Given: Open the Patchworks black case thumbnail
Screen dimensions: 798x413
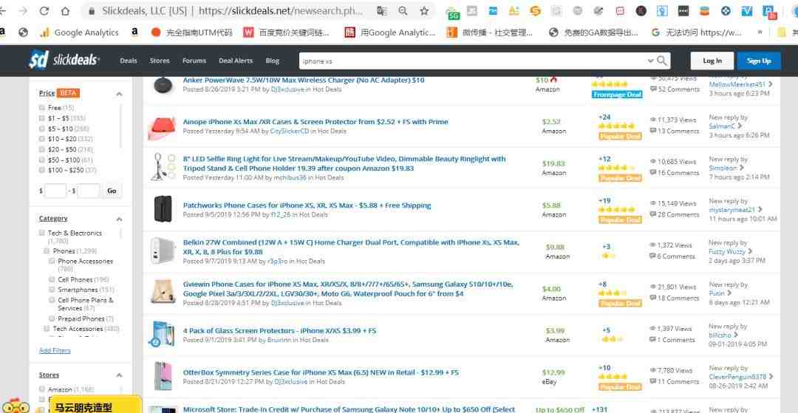Looking at the screenshot, I should pyautogui.click(x=163, y=209).
